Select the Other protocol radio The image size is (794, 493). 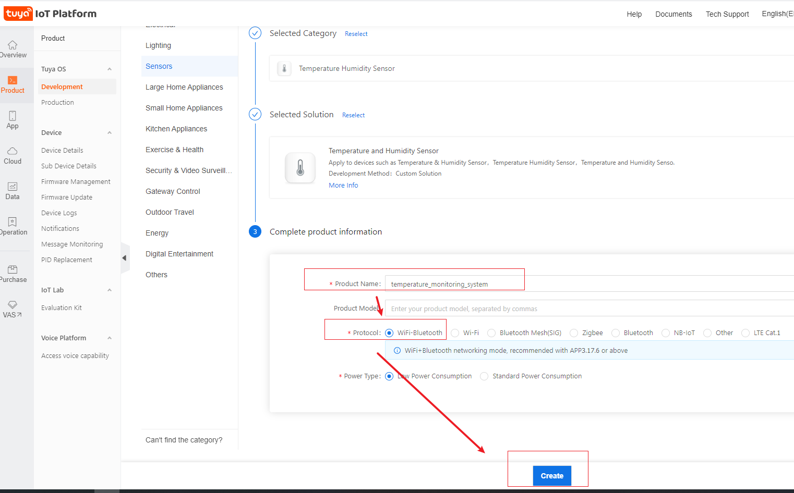pos(707,333)
